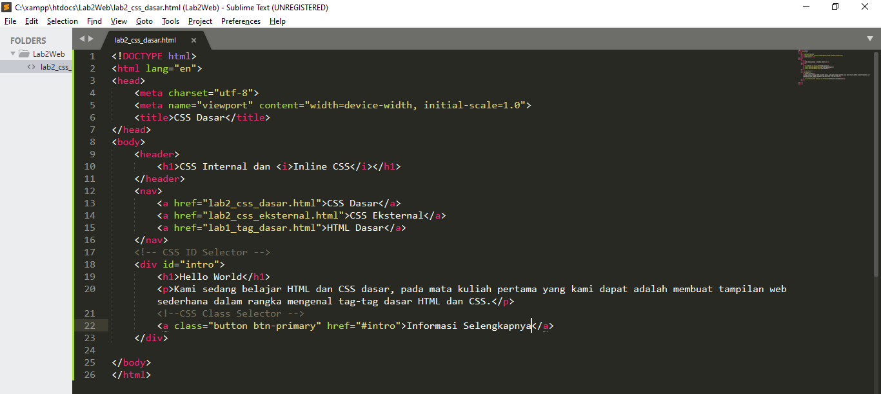Click the minimap code preview
This screenshot has width=881, height=394.
tap(835, 66)
